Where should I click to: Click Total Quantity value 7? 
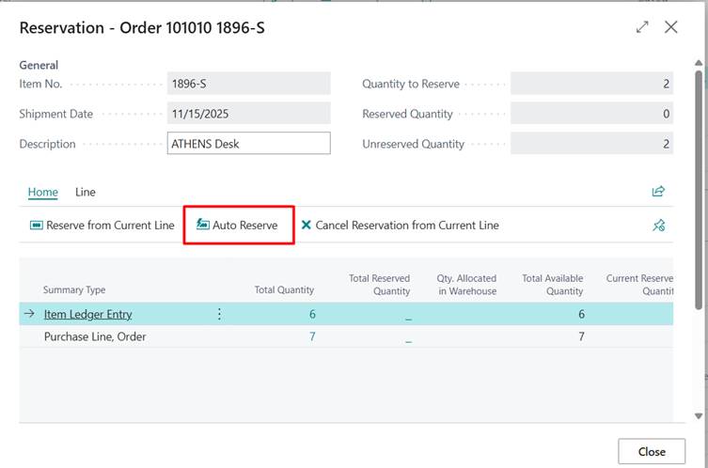[311, 336]
